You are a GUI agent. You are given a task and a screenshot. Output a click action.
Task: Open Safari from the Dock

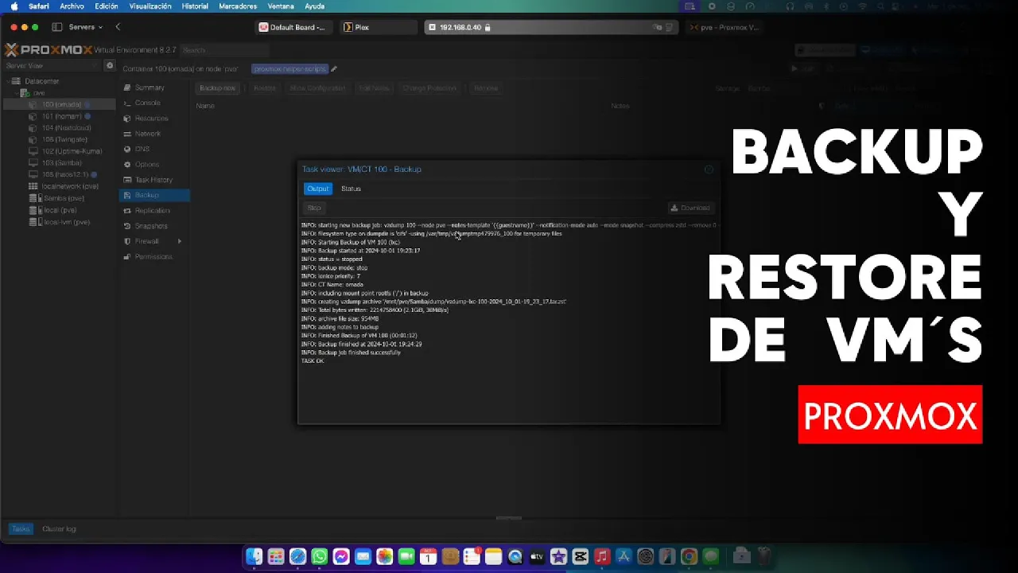click(x=297, y=556)
